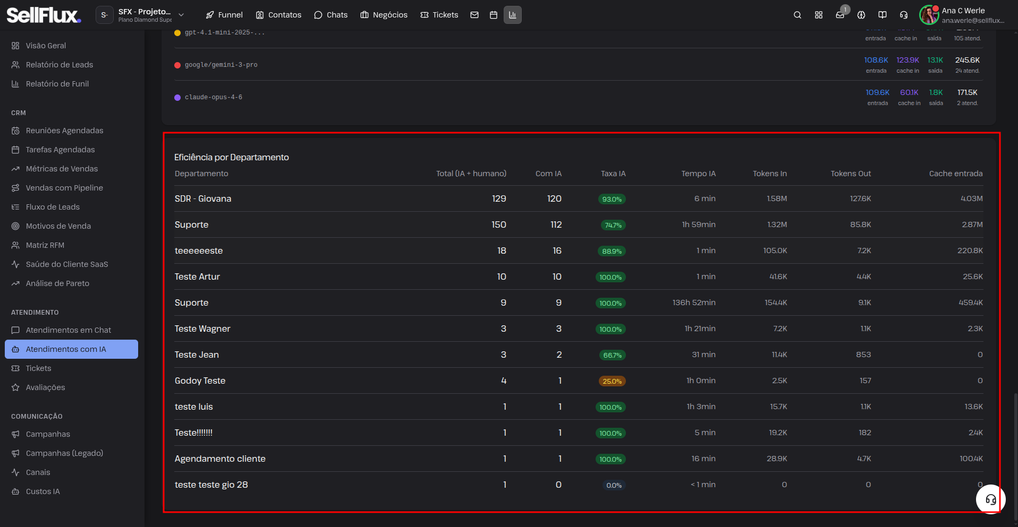Click the Taxa IA column header
Image resolution: width=1018 pixels, height=527 pixels.
pos(613,174)
